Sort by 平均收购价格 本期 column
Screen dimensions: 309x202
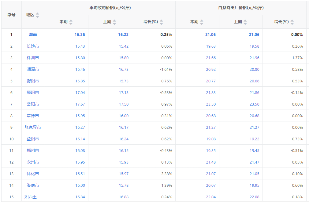[71, 22]
